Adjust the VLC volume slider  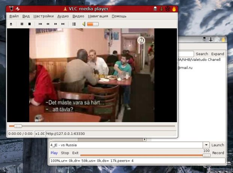[93, 24]
